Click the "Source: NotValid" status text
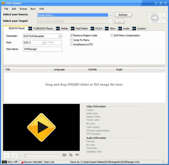Viewport: 169px width, 165px height. tap(33, 162)
